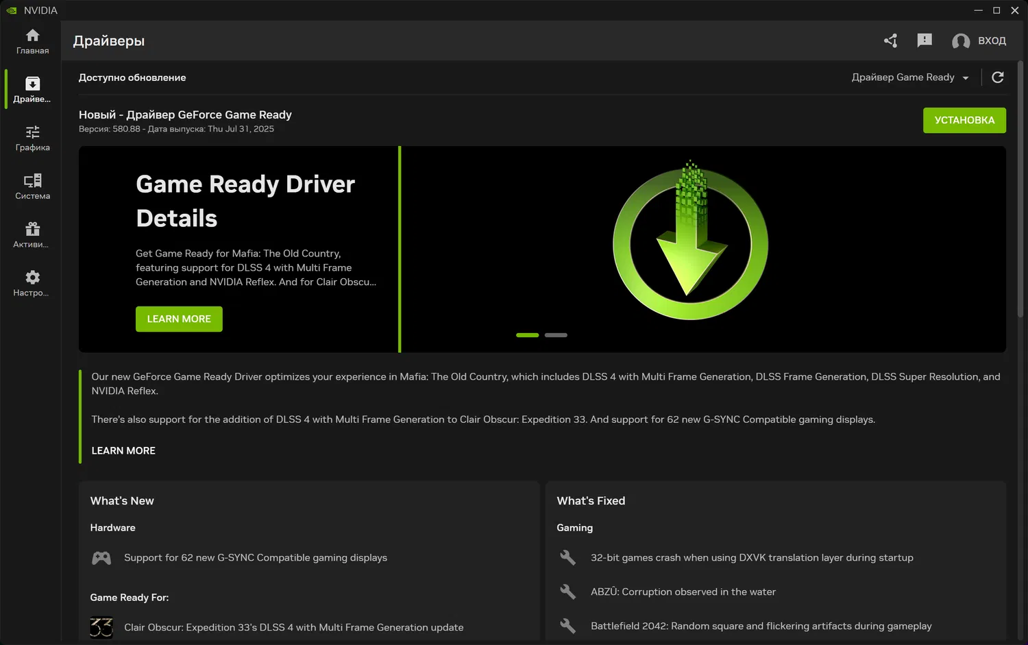The width and height of the screenshot is (1028, 645).
Task: Show the first banner slide indicator
Action: tap(527, 335)
